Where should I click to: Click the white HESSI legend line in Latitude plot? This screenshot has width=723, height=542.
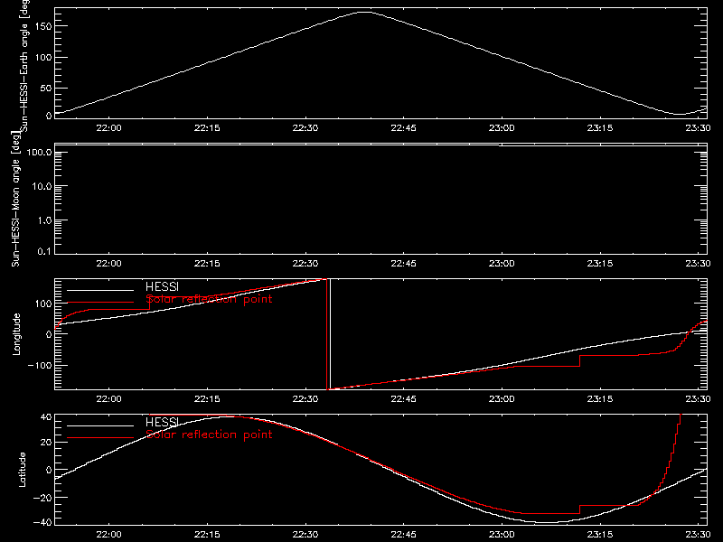[100, 425]
